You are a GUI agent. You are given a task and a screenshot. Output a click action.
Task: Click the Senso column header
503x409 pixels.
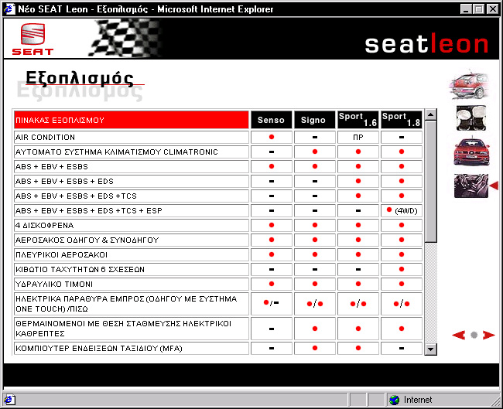tap(271, 120)
